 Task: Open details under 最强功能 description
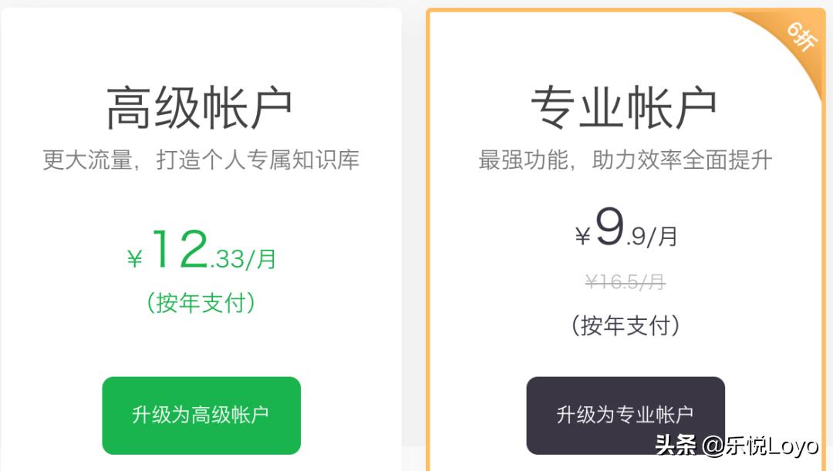(626, 159)
